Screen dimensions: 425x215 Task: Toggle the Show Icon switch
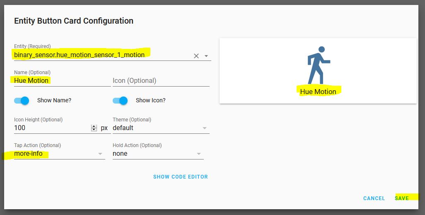pos(120,101)
